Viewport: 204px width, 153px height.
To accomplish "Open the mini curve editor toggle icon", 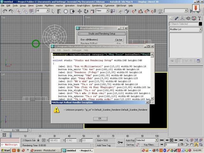I will tap(4, 135).
